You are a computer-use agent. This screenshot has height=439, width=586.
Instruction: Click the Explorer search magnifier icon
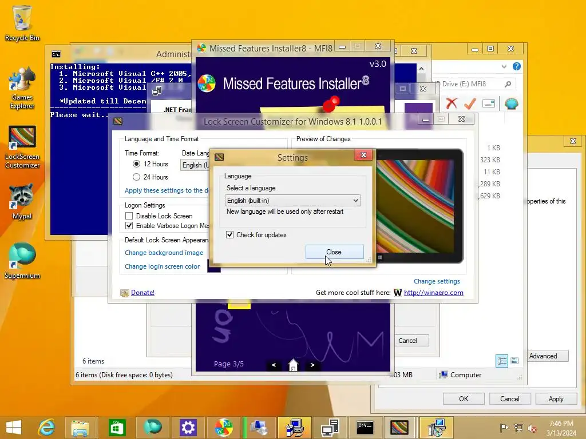pos(508,84)
